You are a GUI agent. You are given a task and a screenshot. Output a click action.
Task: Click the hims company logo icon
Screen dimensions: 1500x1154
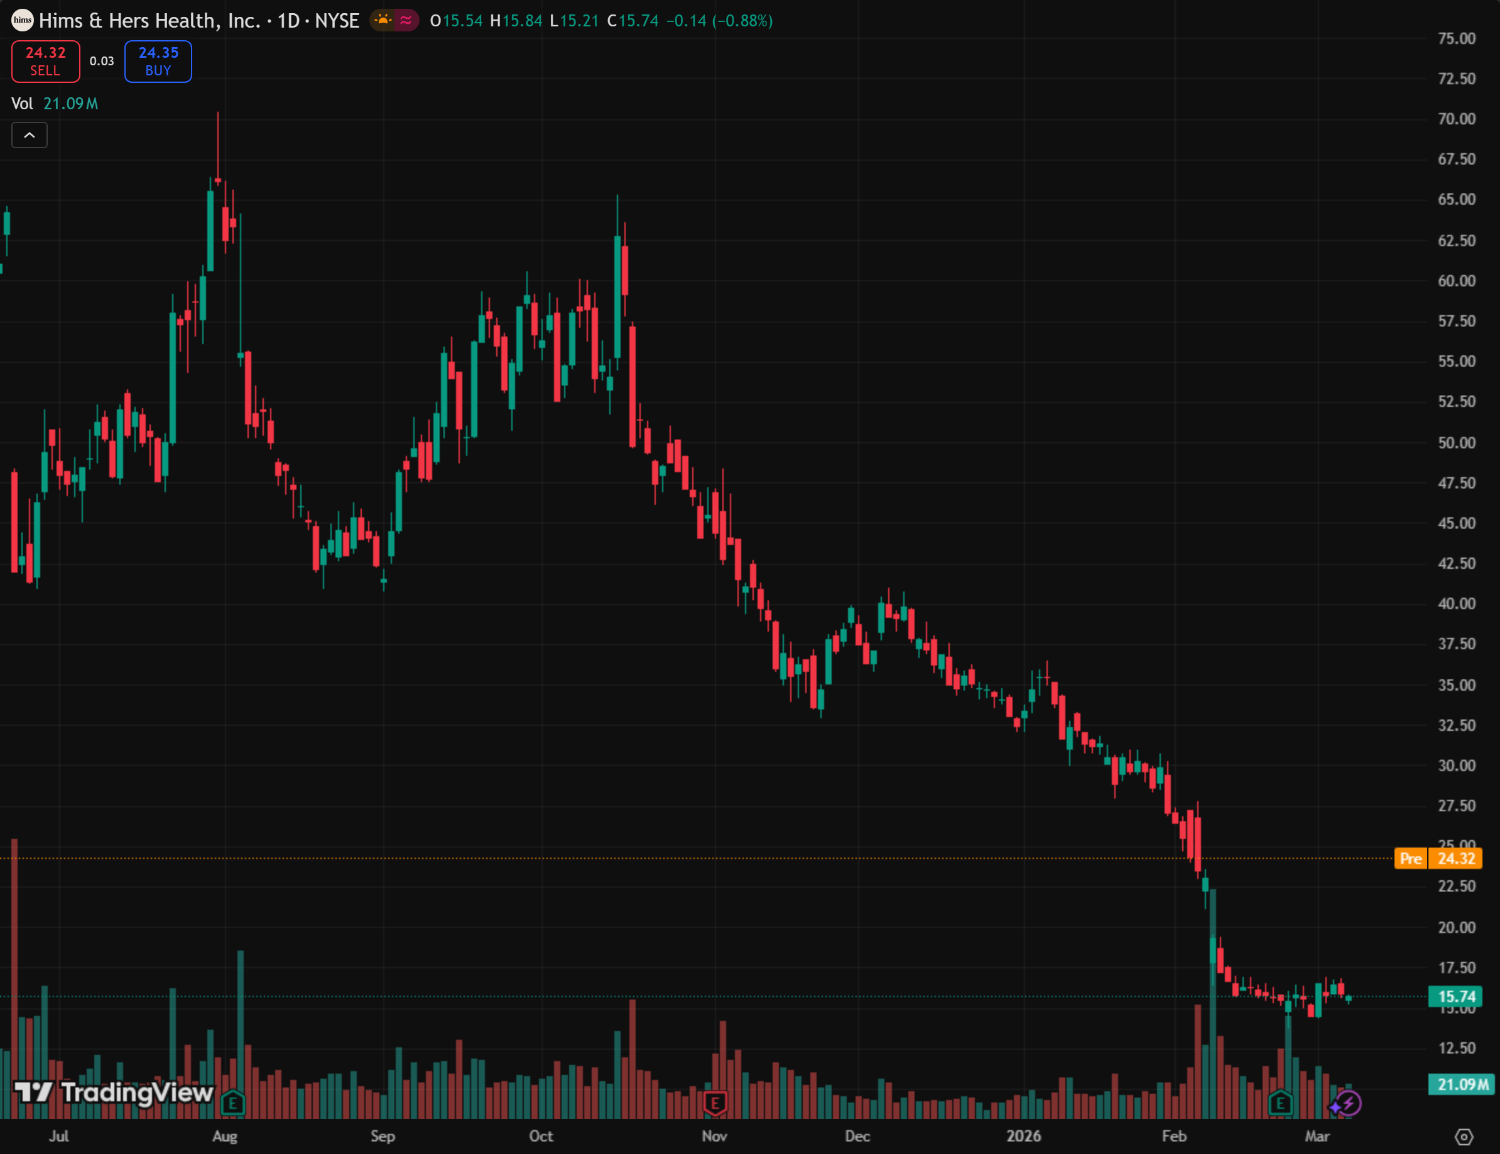tap(22, 20)
